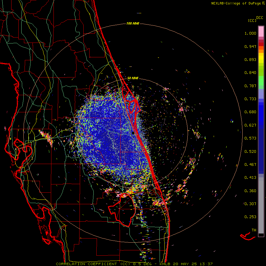Click the 100 NMI range ring label
266x266 pixels.
[x=133, y=23]
